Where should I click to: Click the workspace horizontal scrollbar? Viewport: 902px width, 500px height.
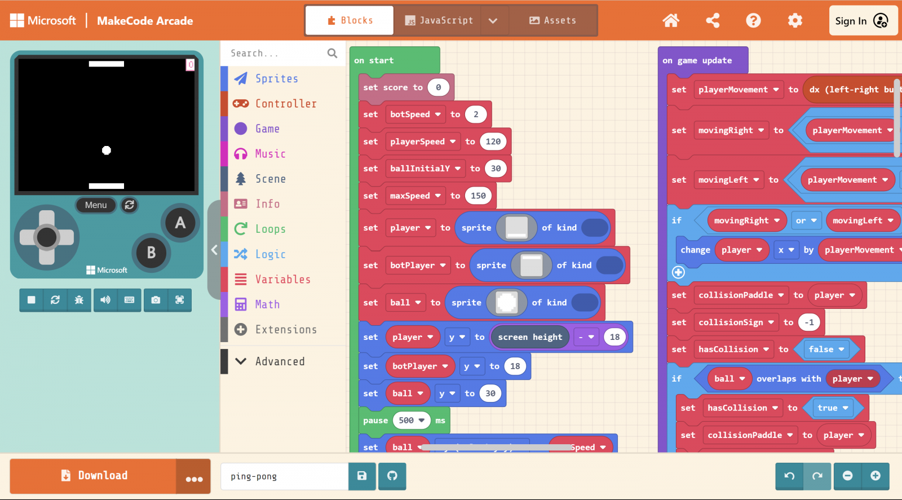pos(496,447)
